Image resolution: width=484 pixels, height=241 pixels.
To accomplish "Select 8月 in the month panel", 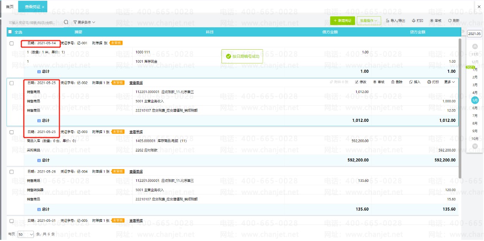I will tap(475, 123).
